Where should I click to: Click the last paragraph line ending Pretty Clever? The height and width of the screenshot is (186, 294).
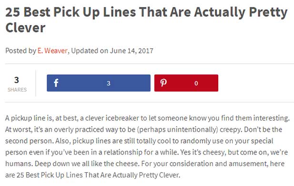[92, 175]
